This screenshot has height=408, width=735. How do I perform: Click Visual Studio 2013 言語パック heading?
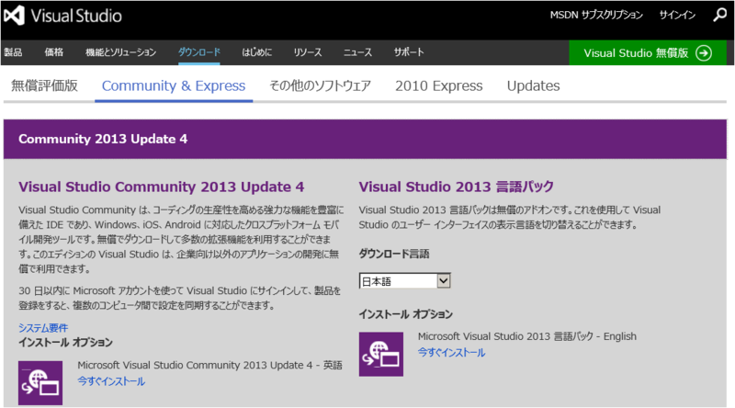pyautogui.click(x=456, y=187)
